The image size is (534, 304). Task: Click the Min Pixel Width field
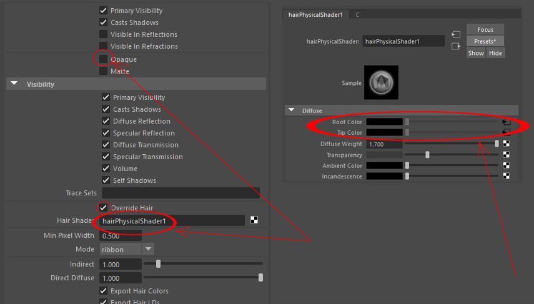(x=121, y=235)
